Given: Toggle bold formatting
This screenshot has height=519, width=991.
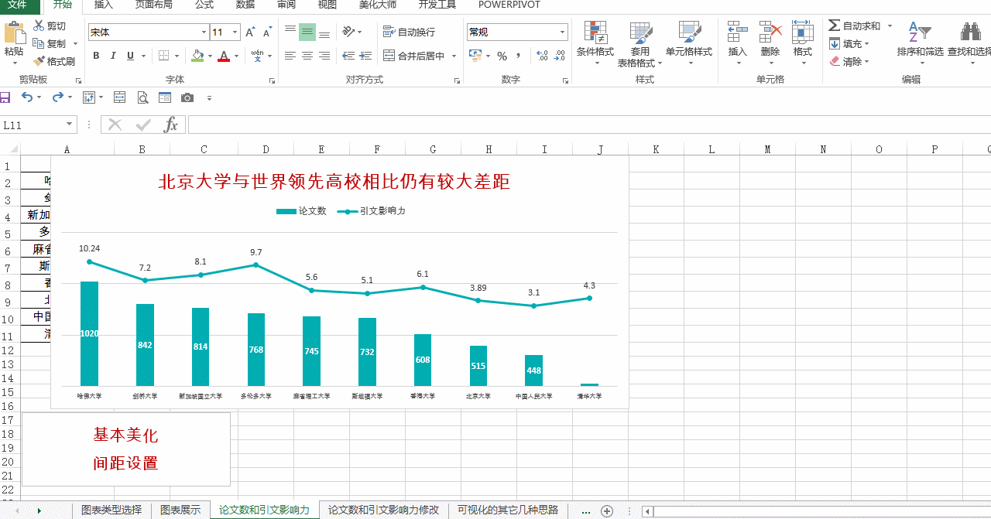Looking at the screenshot, I should [96, 56].
